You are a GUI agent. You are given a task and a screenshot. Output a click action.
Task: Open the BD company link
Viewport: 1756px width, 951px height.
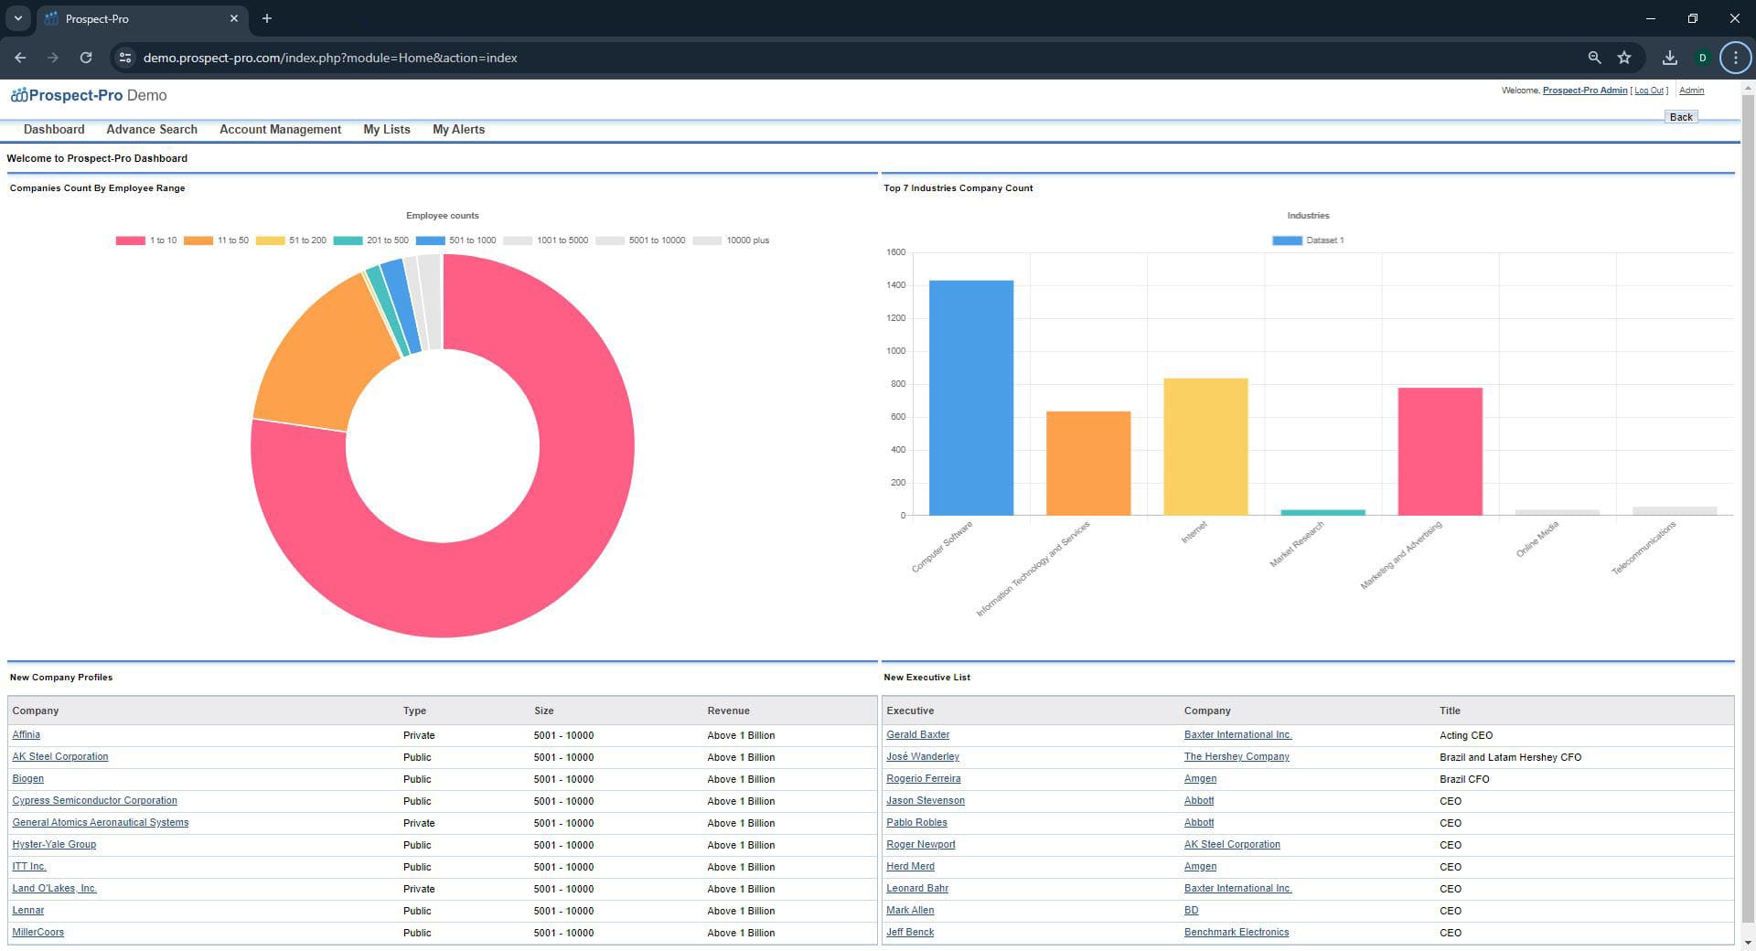coord(1191,911)
